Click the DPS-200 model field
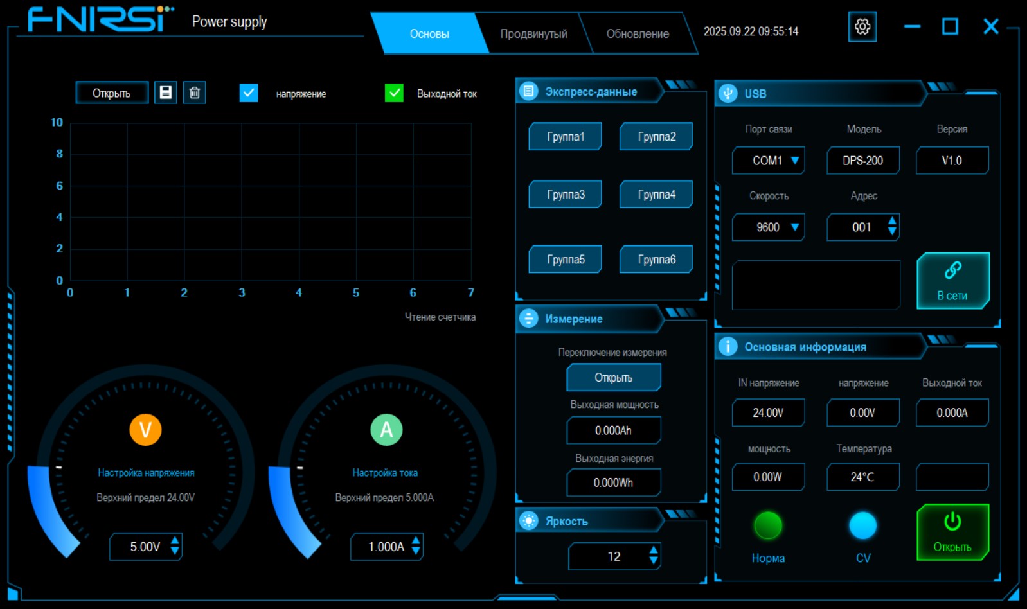 tap(863, 161)
